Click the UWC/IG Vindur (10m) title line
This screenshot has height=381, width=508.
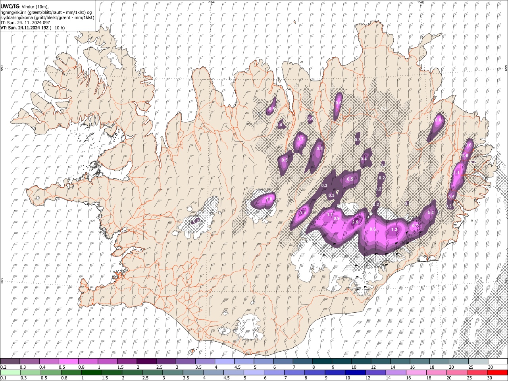tap(25, 7)
